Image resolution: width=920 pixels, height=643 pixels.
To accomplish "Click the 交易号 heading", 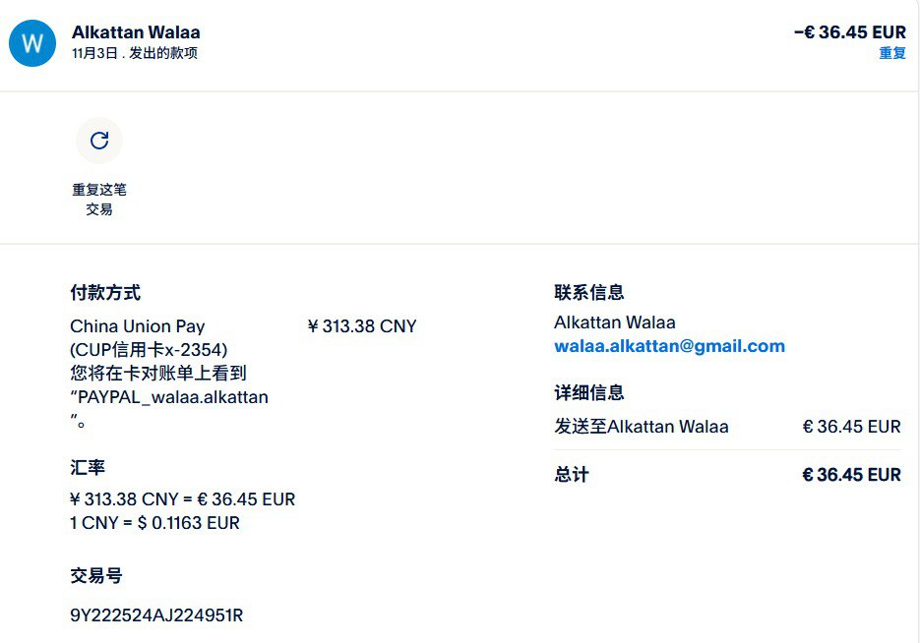I will click(96, 576).
